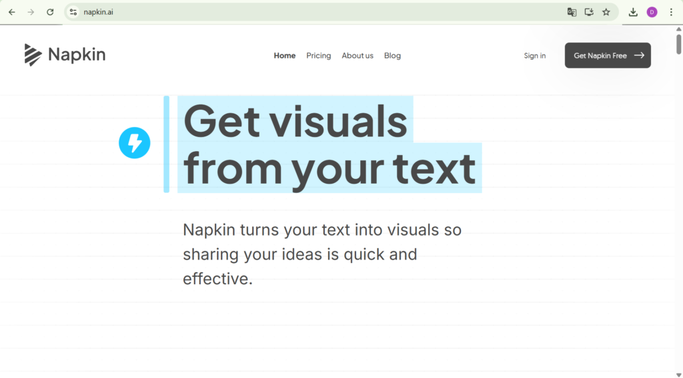
Task: Click the vertical scrollbar thumb
Action: coord(678,44)
